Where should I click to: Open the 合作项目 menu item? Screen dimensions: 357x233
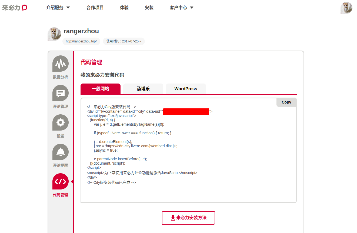95,8
